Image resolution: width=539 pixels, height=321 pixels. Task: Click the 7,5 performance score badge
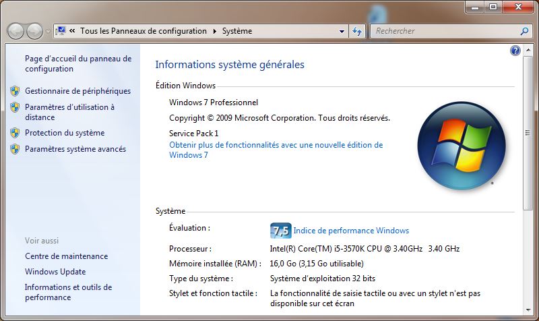coord(280,231)
